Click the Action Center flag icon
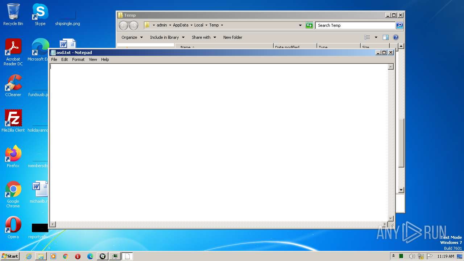This screenshot has height=261, width=464. [430, 256]
